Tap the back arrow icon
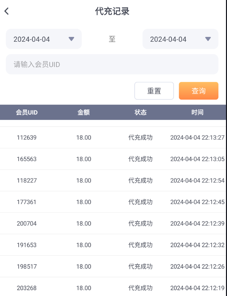Screen dimensions: 227x296 (x=6, y=11)
